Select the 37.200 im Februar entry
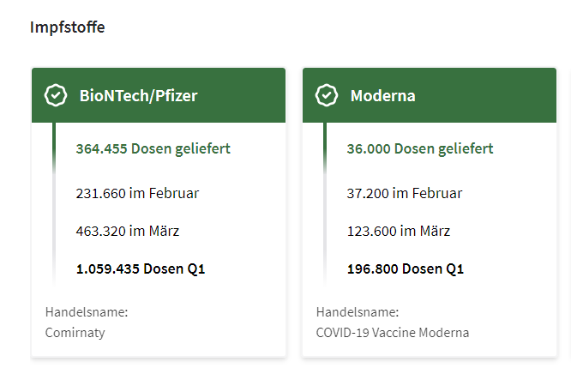 (x=404, y=193)
